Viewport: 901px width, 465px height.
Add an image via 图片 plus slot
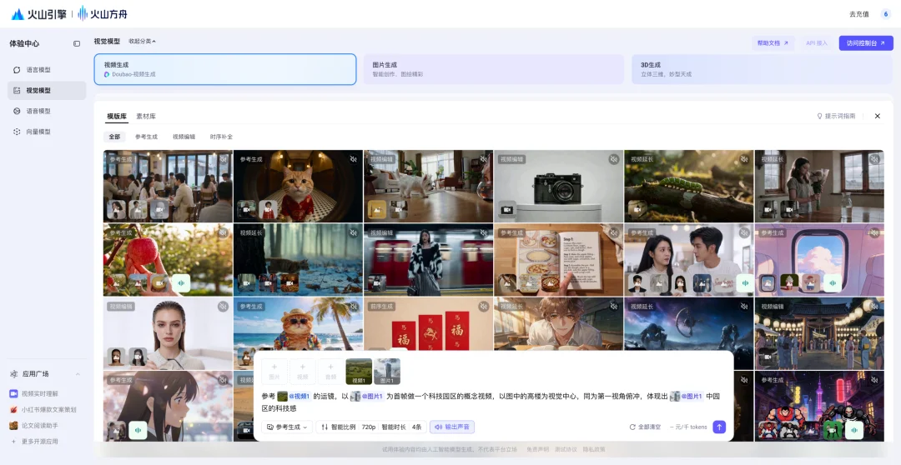pos(274,372)
